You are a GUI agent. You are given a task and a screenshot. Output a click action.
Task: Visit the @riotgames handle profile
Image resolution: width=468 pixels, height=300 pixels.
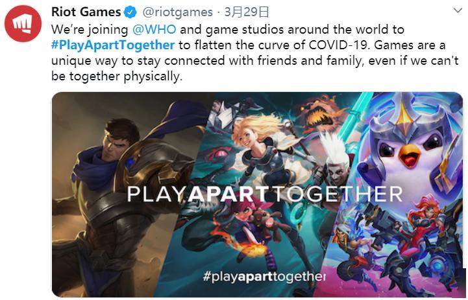[x=178, y=12]
